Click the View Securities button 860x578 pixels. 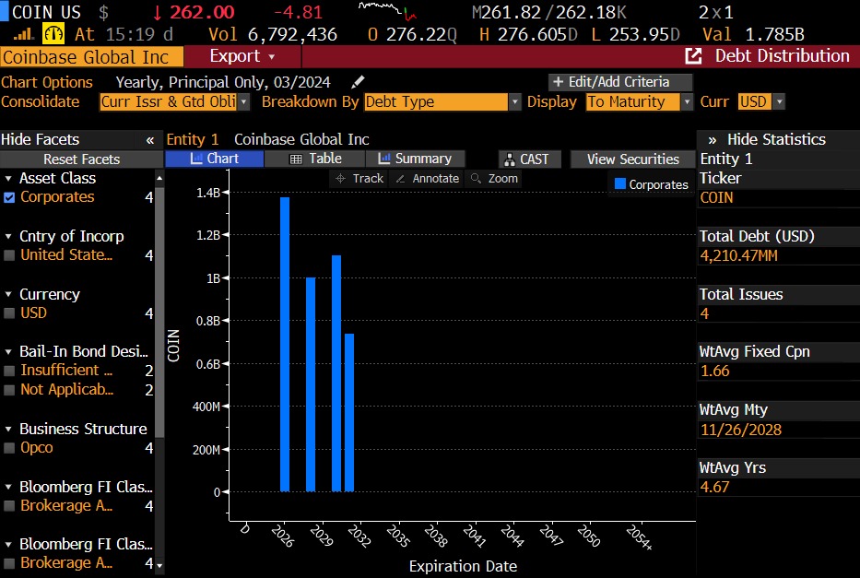(633, 159)
